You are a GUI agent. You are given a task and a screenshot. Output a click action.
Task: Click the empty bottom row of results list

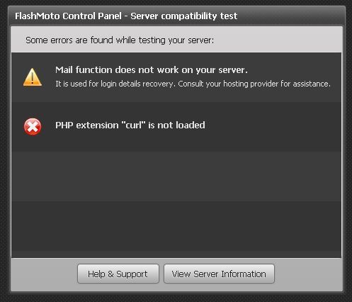tap(176, 229)
